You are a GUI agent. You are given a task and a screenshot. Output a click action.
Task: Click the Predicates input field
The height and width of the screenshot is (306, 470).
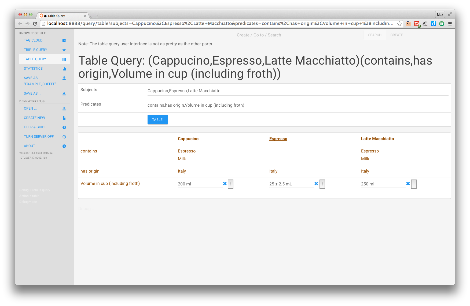point(298,105)
